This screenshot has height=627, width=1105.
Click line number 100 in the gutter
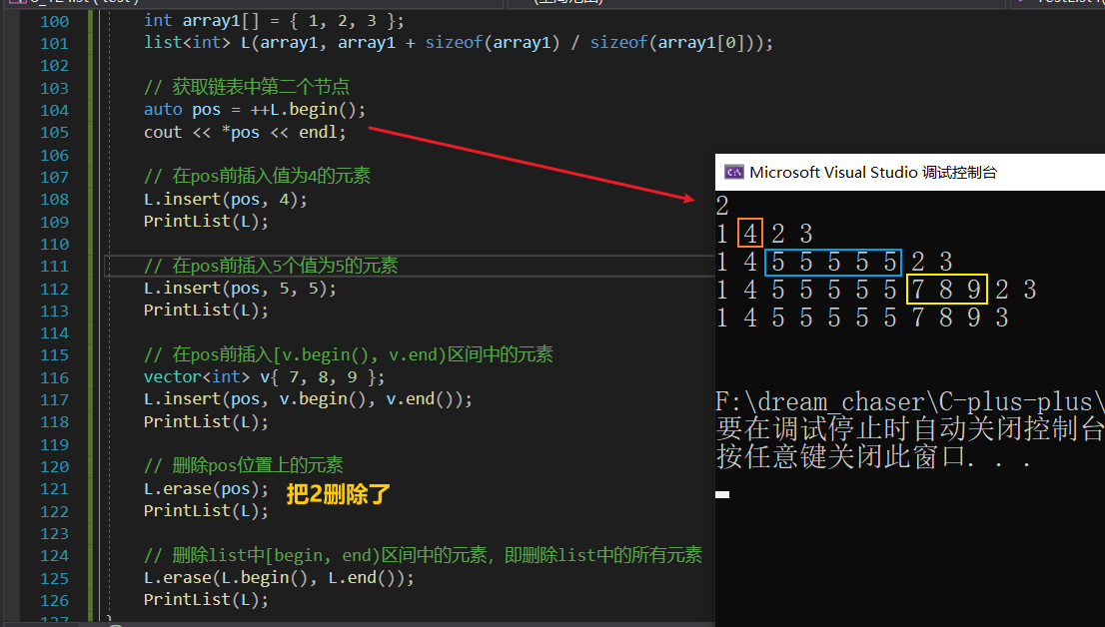(54, 21)
